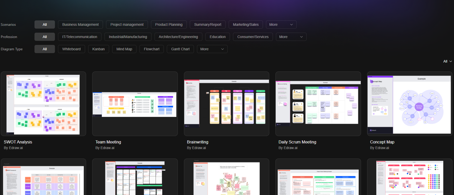Open the SWOT Analysis template thumbnail
The image size is (454, 195).
(43, 104)
